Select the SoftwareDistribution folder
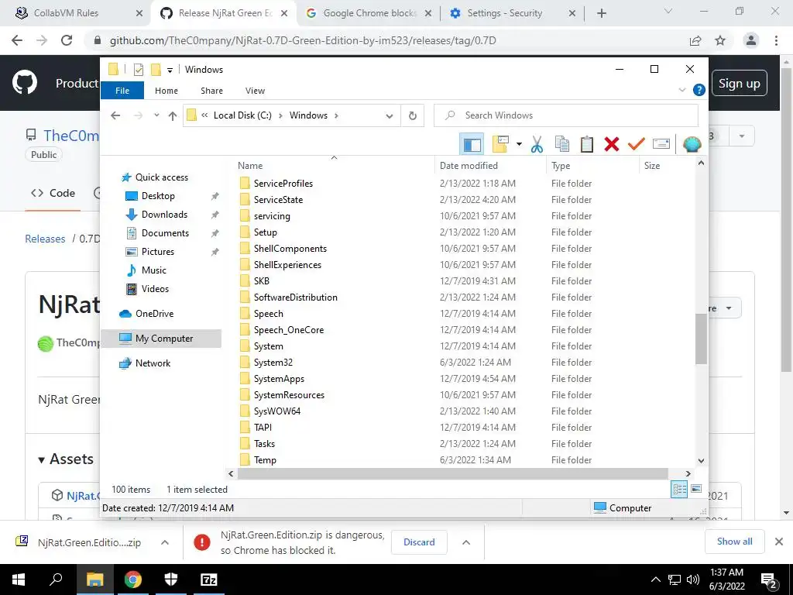This screenshot has width=793, height=595. pos(295,297)
